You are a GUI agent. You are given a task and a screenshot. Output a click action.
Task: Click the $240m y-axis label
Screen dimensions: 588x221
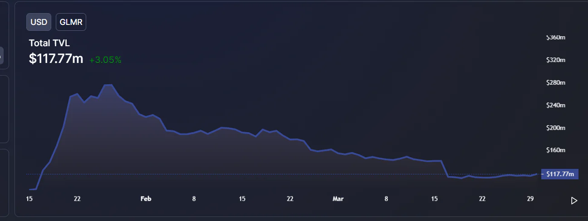pyautogui.click(x=556, y=105)
